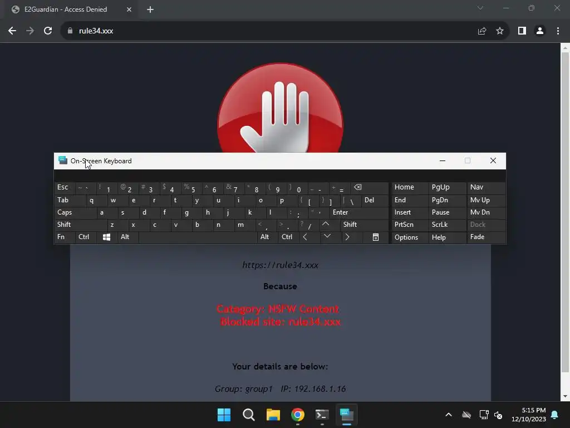This screenshot has height=428, width=570.
Task: Toggle the right Shift key on keyboard
Action: click(x=364, y=225)
